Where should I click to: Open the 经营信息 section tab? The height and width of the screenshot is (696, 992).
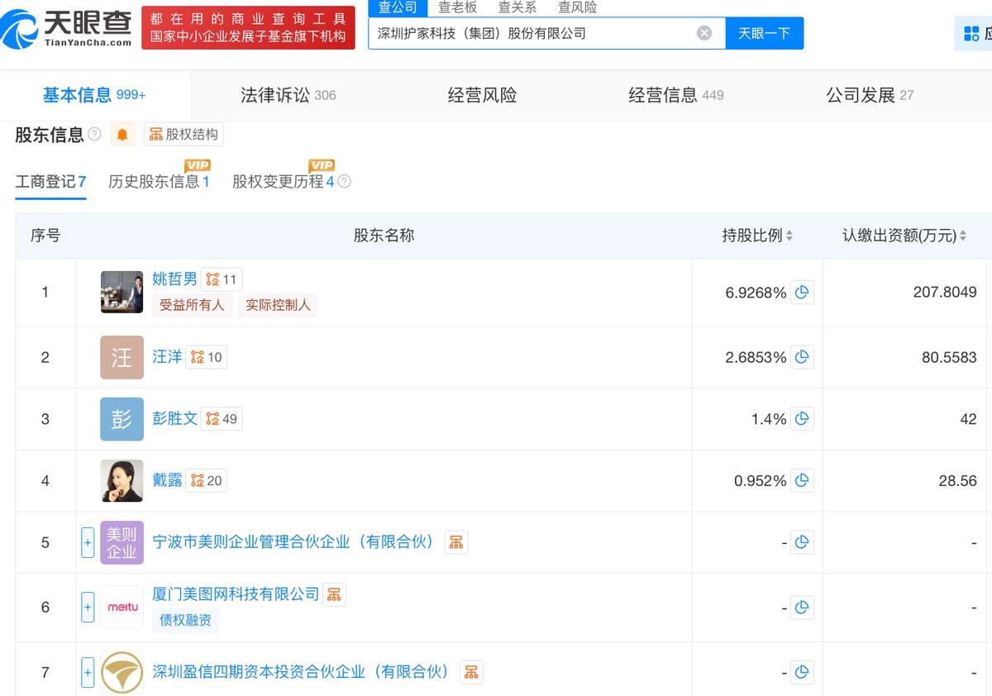point(676,95)
